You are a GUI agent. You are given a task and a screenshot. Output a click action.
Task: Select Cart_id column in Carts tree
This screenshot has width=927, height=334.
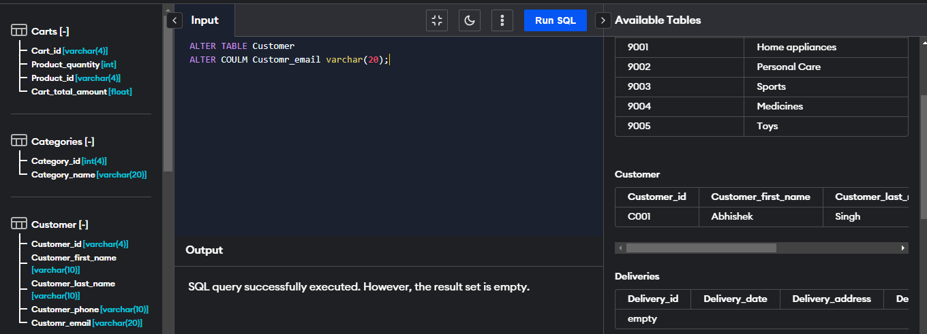[x=70, y=51]
